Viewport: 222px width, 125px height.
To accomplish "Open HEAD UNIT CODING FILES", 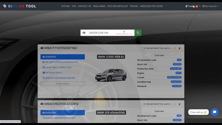I will coord(57,67).
